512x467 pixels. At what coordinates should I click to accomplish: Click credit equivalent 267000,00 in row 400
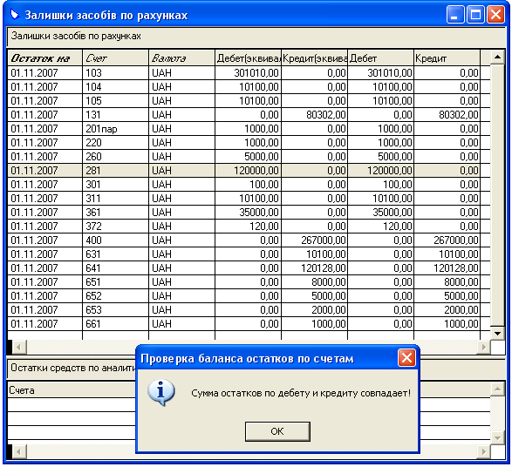pyautogui.click(x=315, y=240)
